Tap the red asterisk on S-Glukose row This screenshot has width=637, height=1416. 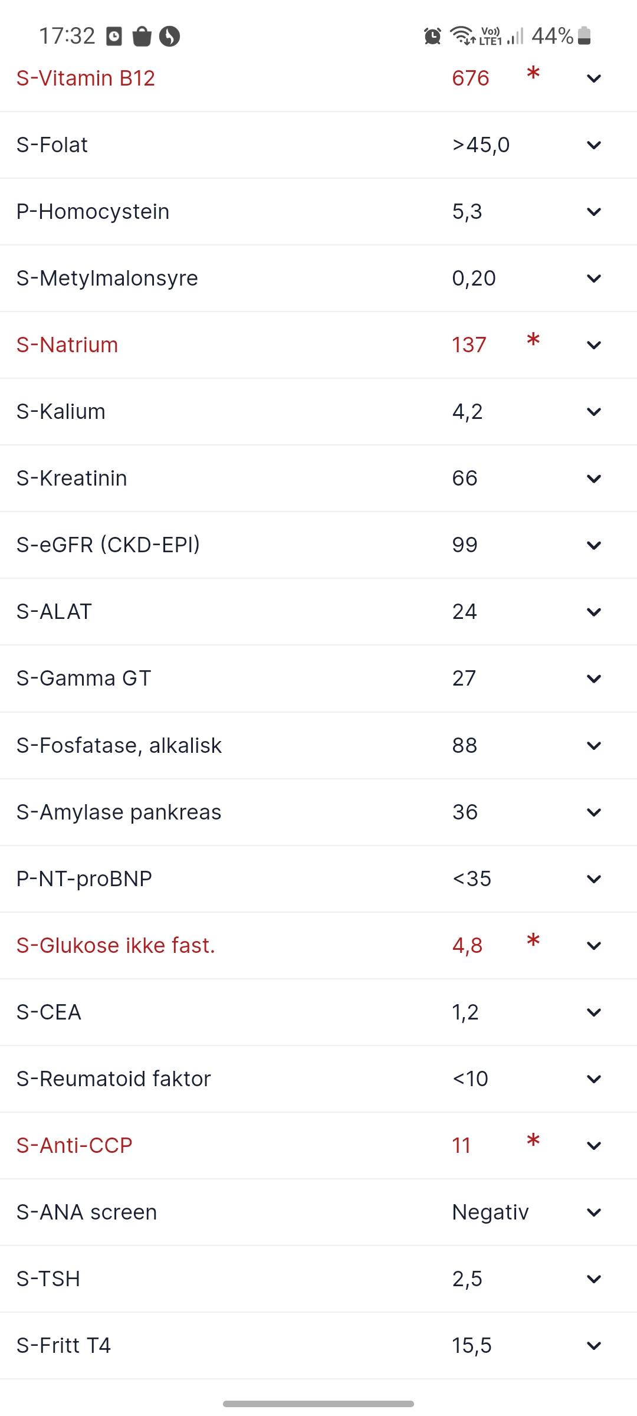point(533,940)
